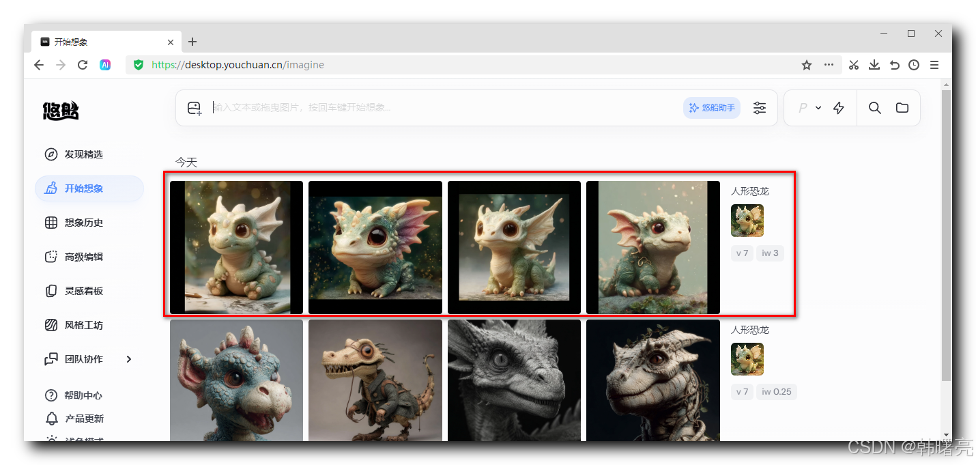Screen dimensions: 976x465
Task: Open the blue-scaled dragon image
Action: click(236, 380)
